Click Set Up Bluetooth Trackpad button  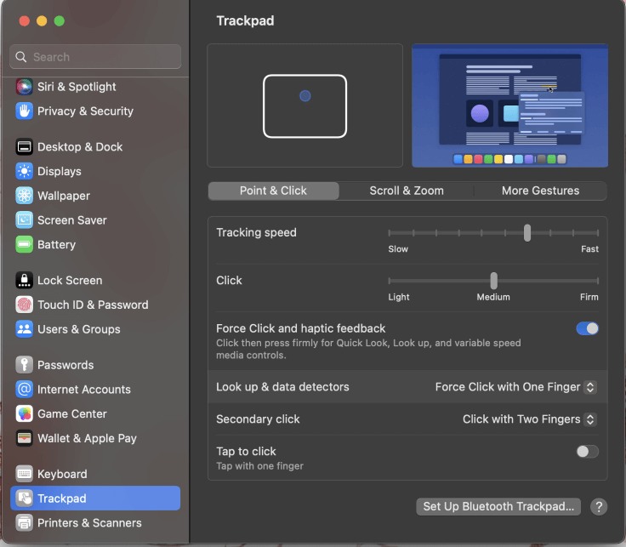point(498,507)
